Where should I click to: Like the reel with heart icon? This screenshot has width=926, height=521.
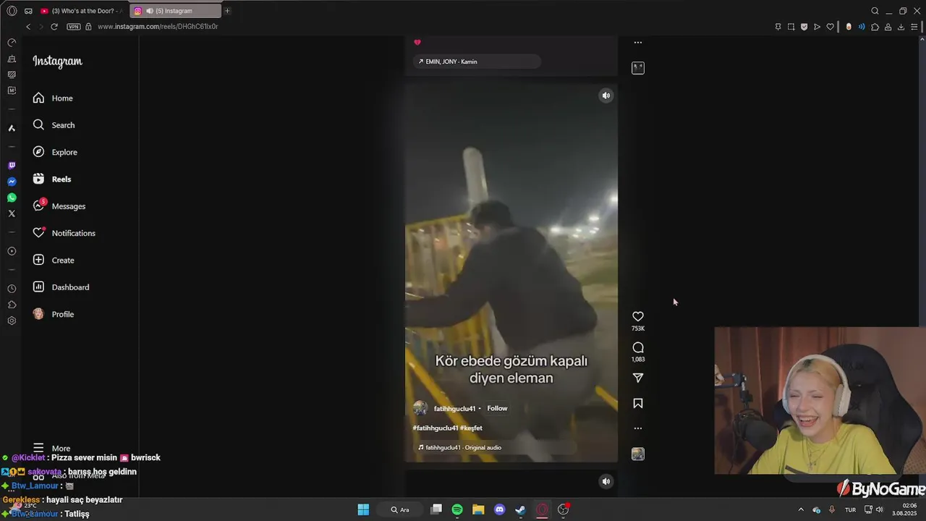(638, 316)
